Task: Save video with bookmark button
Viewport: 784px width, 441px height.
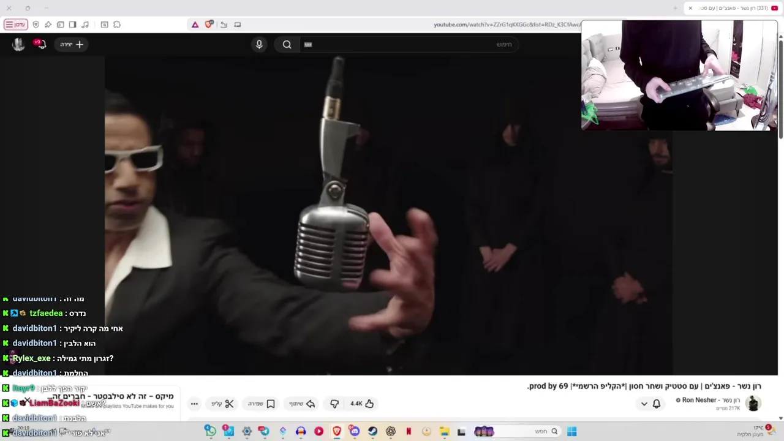Action: [262, 404]
